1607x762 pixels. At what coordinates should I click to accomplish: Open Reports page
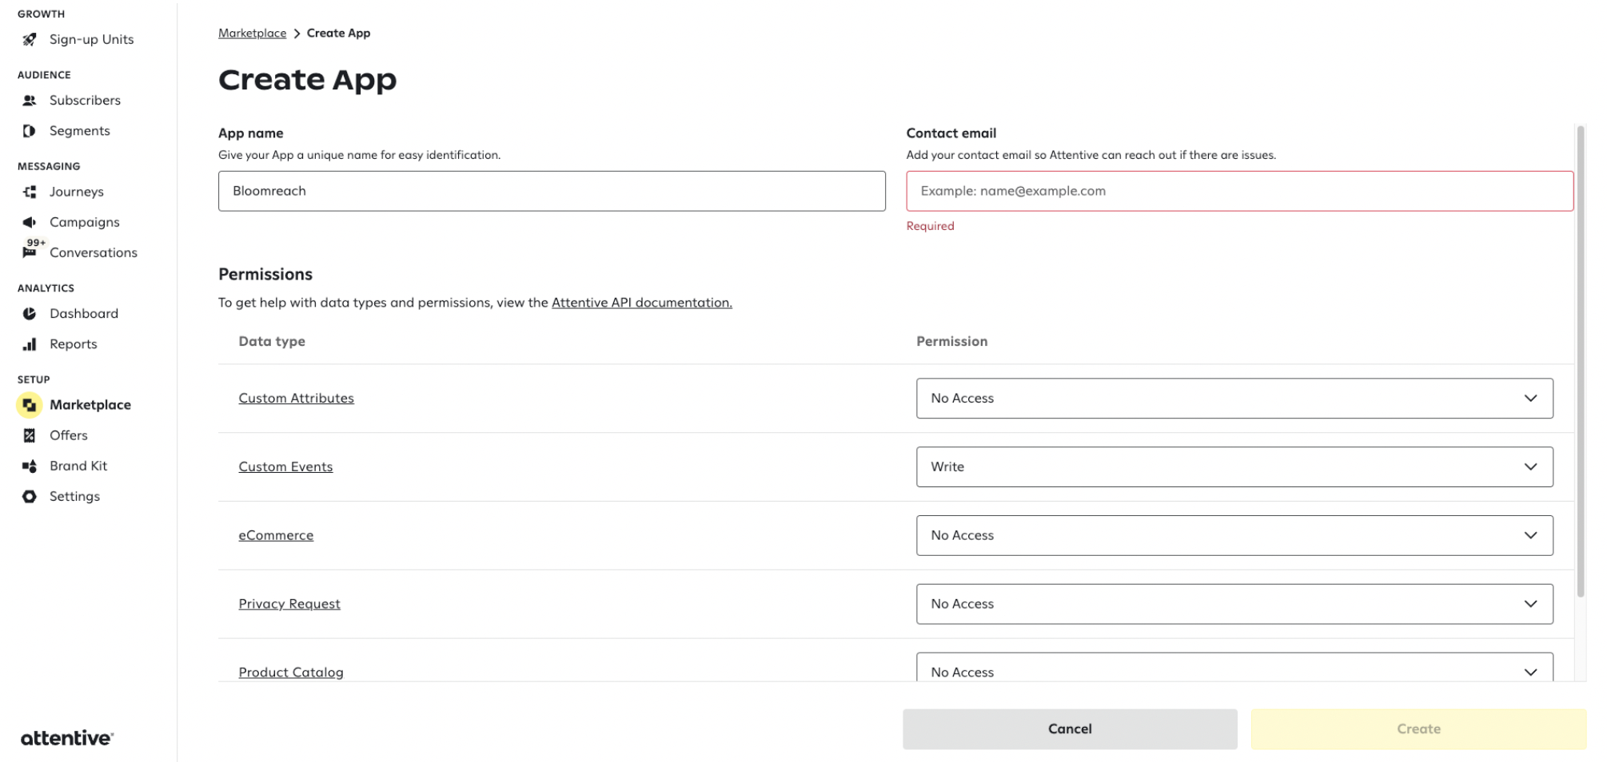tap(74, 344)
